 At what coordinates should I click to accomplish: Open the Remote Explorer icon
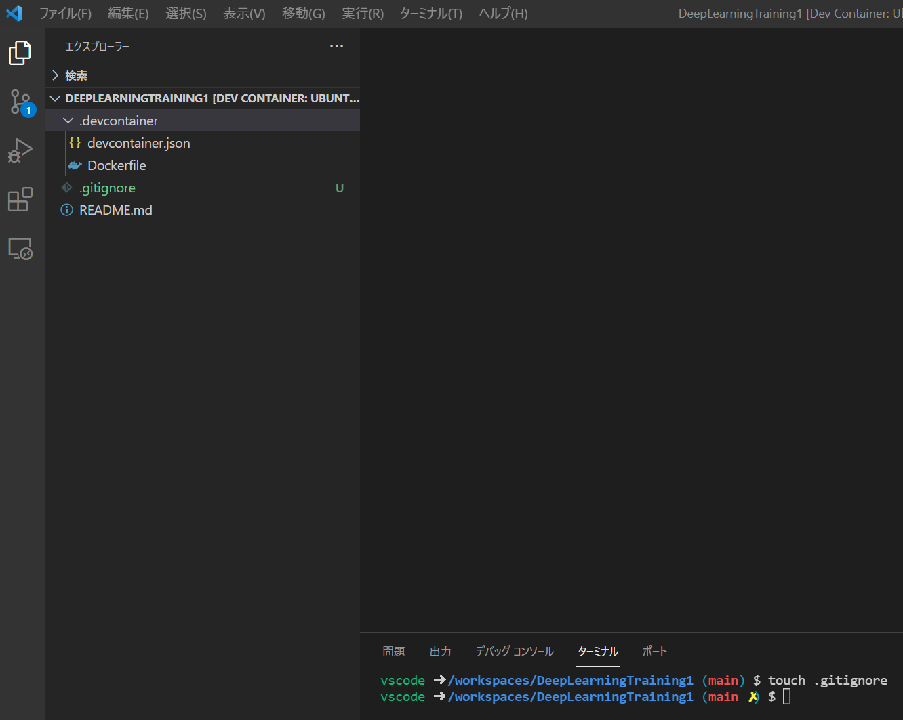point(20,249)
